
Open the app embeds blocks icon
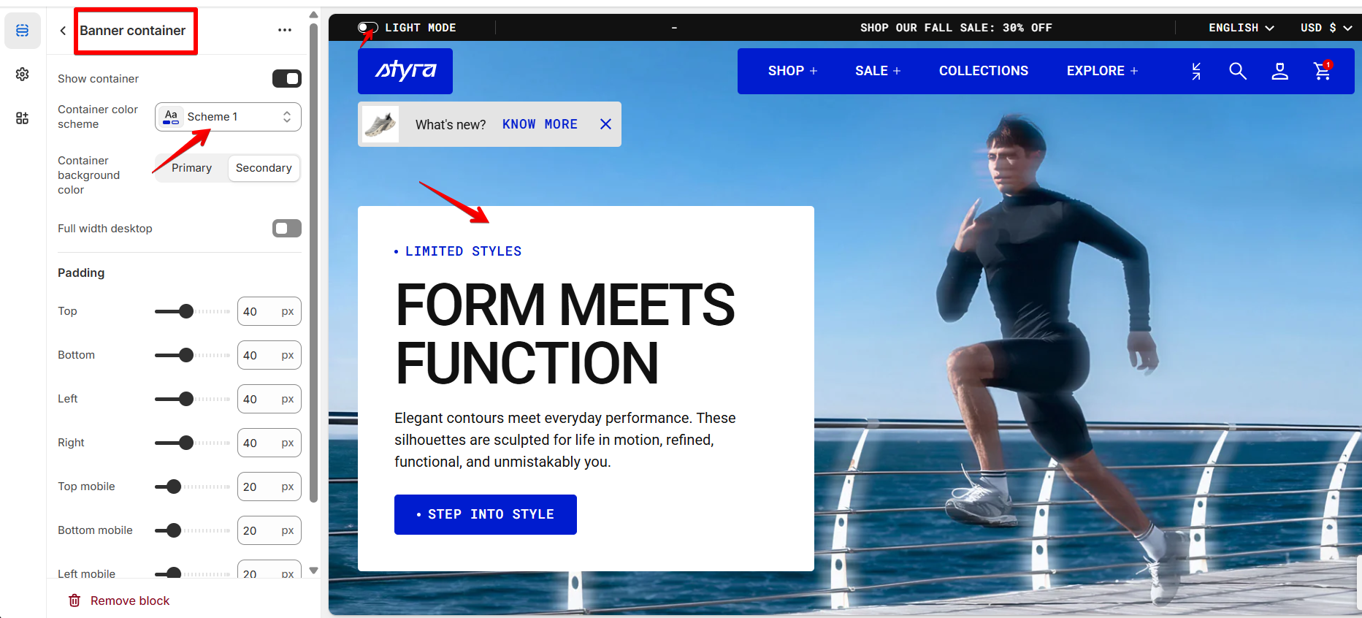point(22,118)
